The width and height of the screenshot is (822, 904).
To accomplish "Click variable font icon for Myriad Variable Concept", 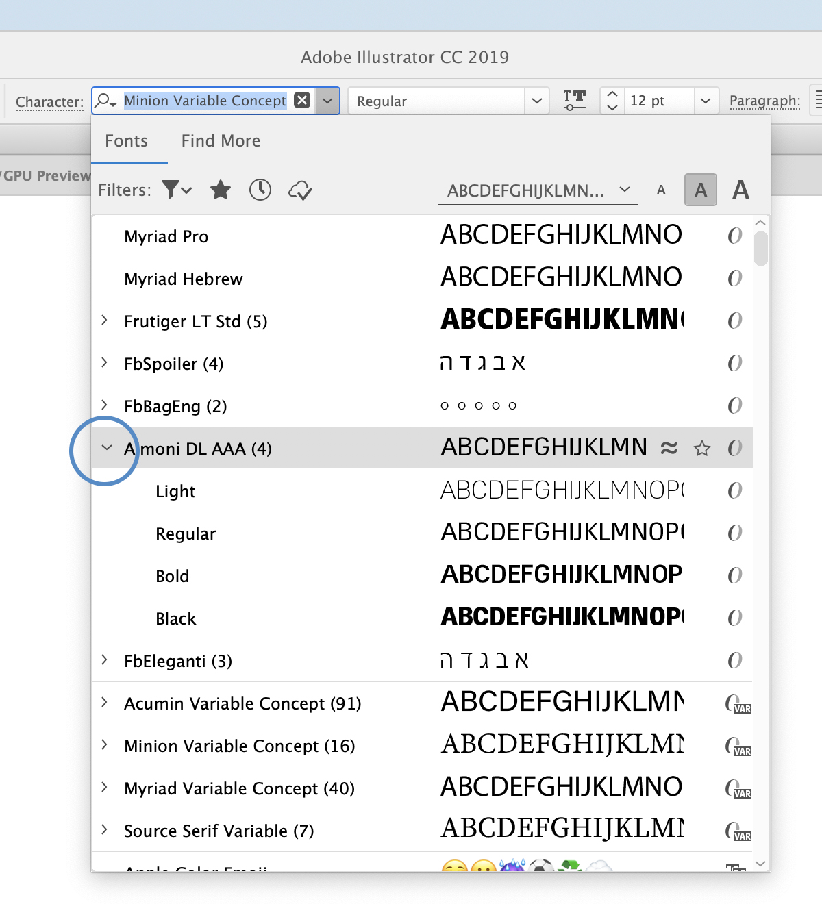I will coord(738,789).
